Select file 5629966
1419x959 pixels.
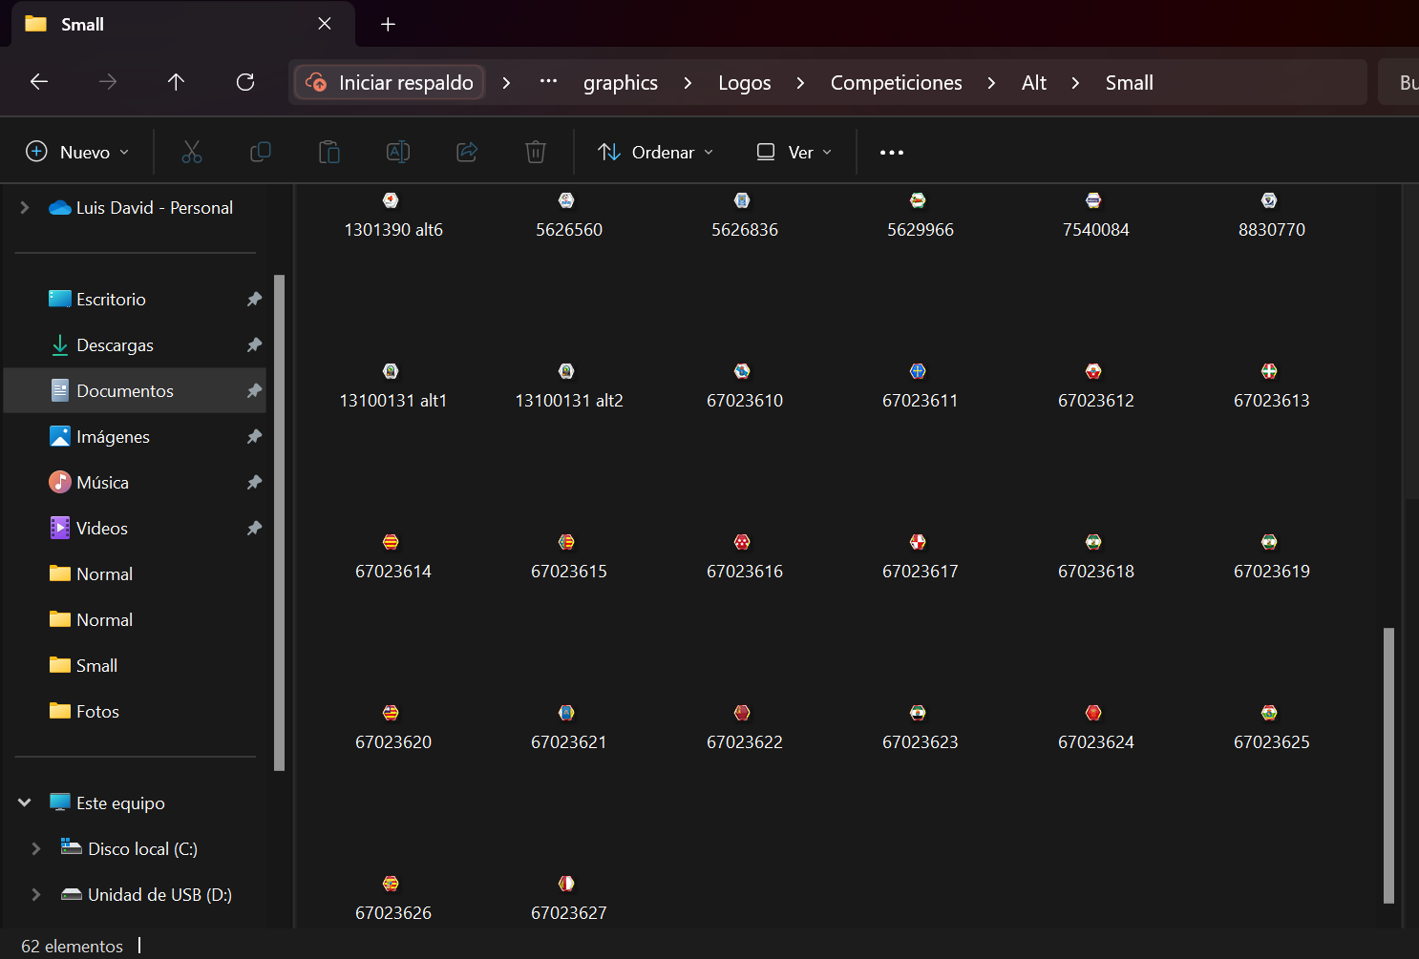tap(921, 217)
